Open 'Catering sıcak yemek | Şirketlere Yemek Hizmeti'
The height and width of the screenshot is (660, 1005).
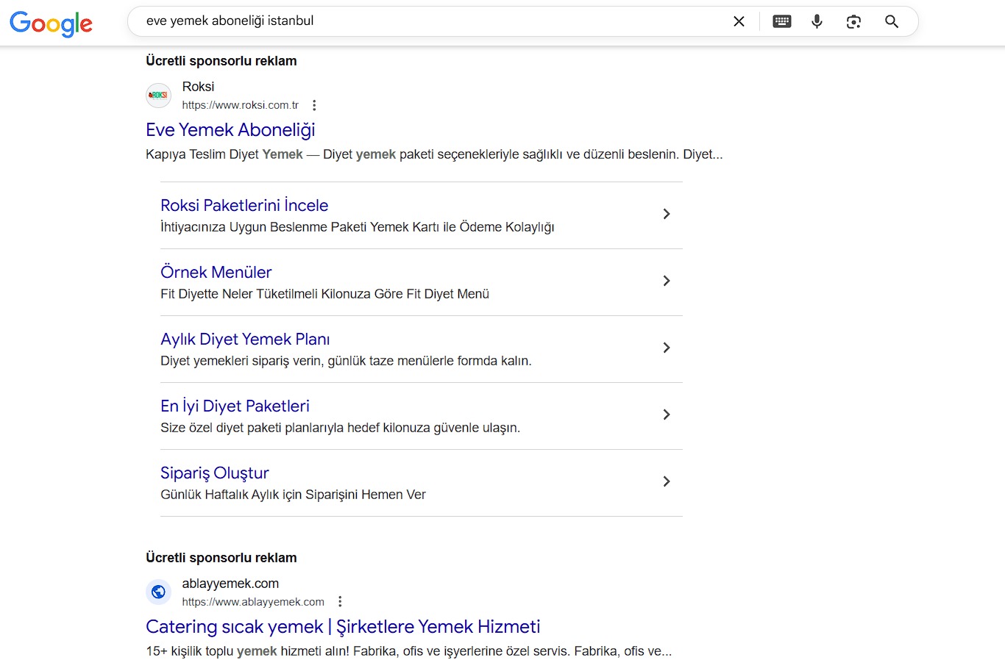(x=343, y=627)
